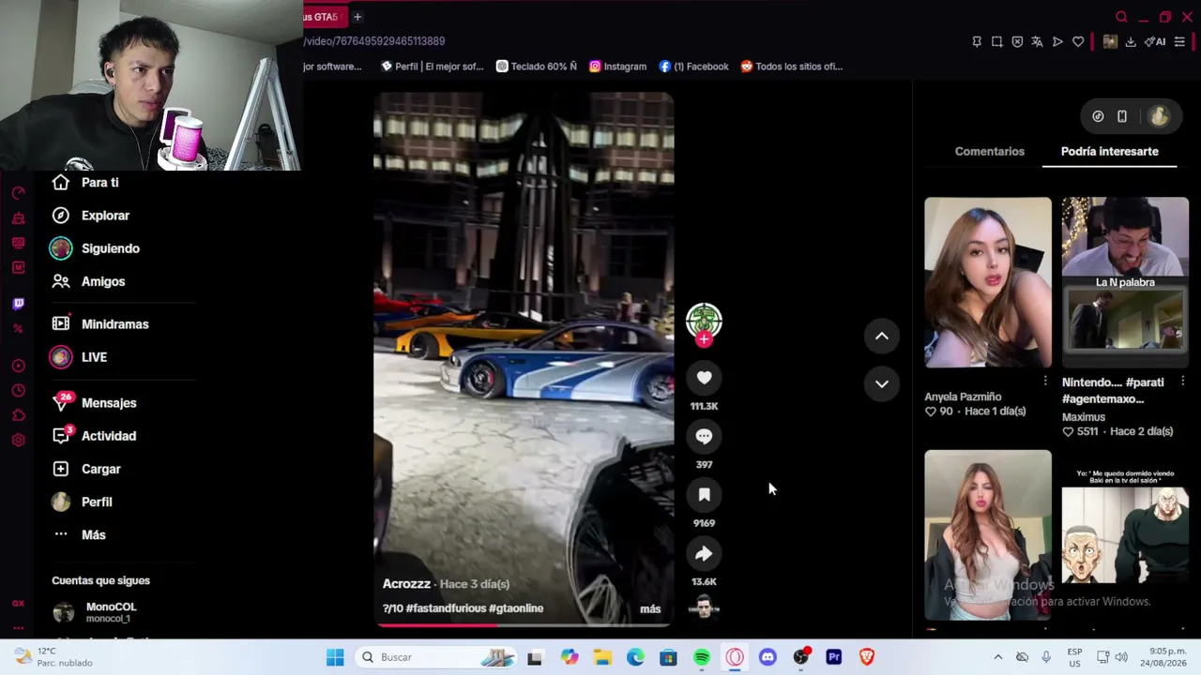Open GX Control speedometer icon in sidebar
The height and width of the screenshot is (675, 1201).
(x=18, y=193)
